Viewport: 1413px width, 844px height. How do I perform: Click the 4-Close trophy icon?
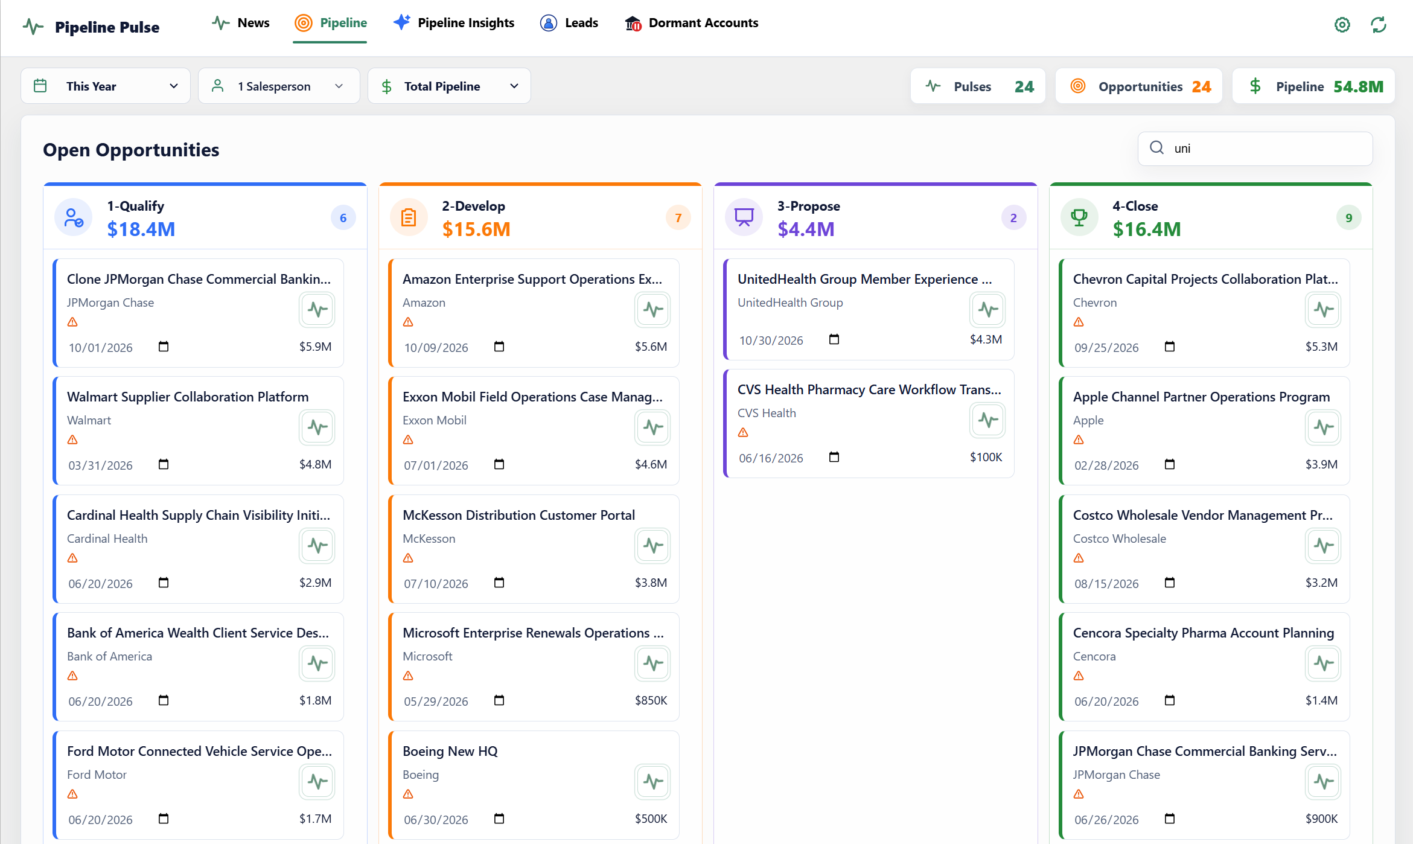pyautogui.click(x=1079, y=217)
